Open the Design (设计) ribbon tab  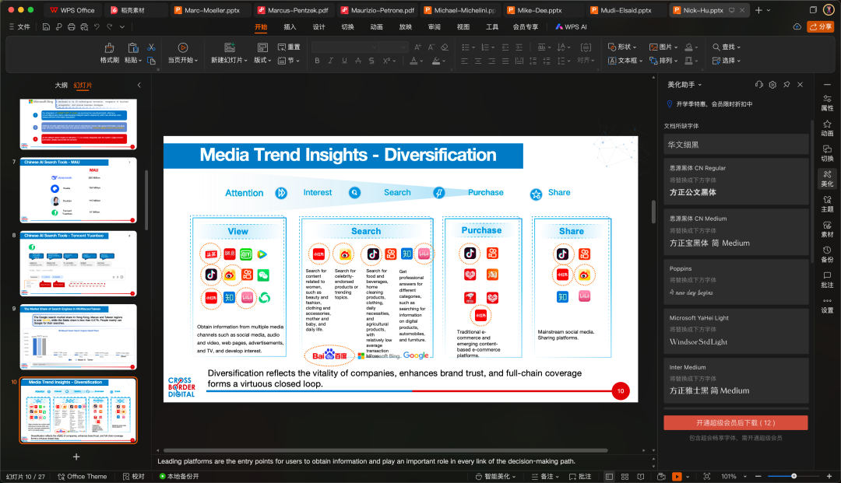[x=318, y=26]
